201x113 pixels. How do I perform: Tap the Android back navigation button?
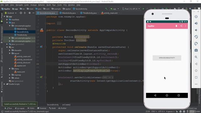[155, 95]
